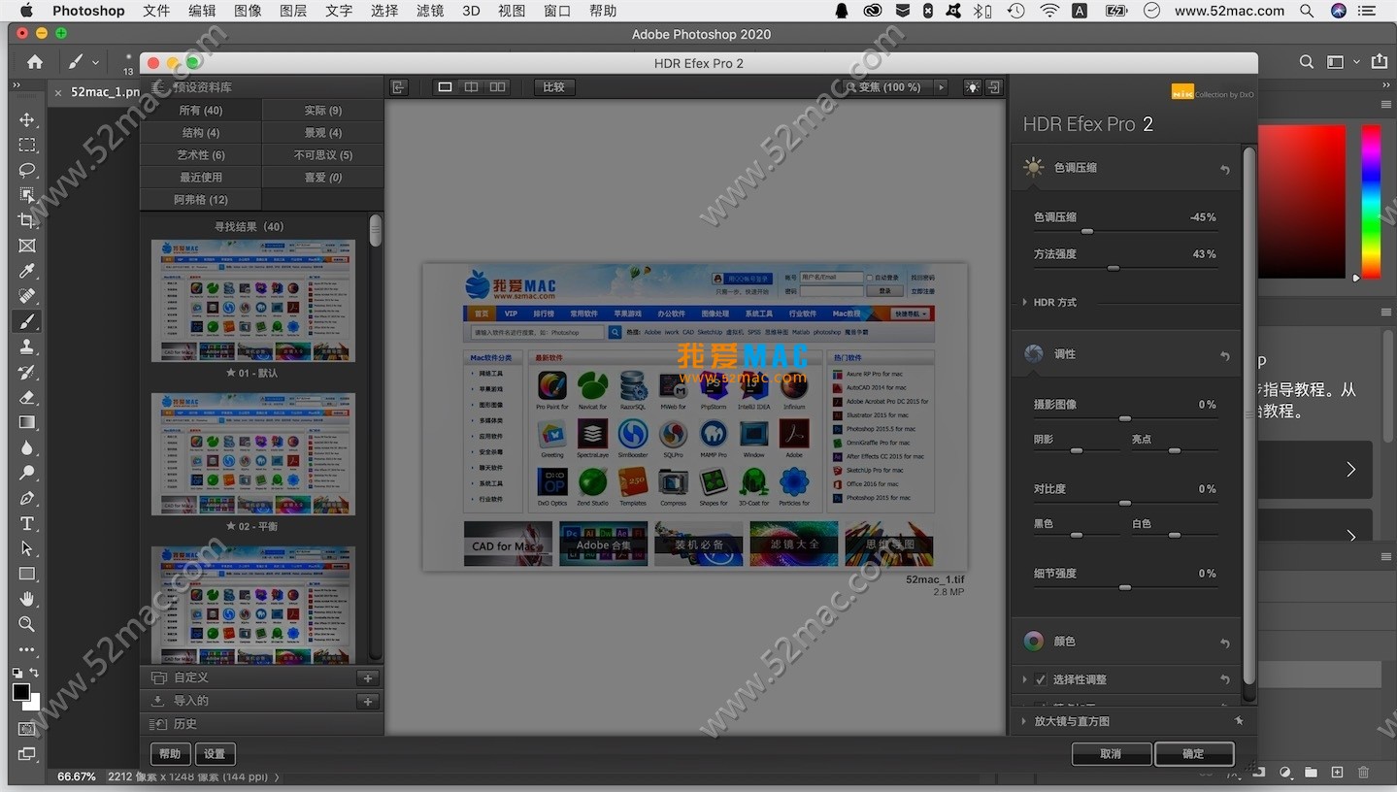Select the Hand tool

point(27,599)
